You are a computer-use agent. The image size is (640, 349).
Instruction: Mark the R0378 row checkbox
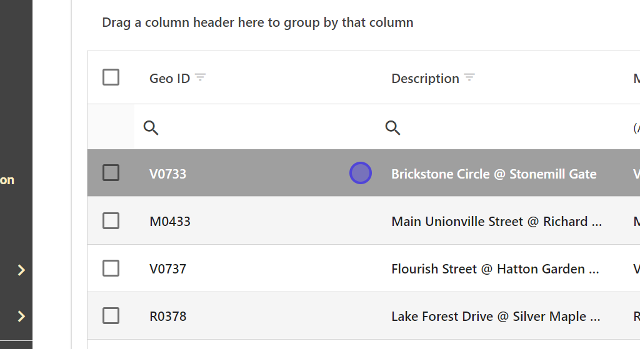click(111, 316)
